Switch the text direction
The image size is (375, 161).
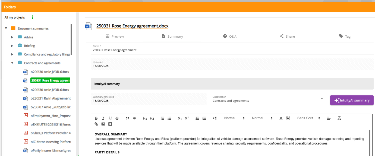pos(215,118)
